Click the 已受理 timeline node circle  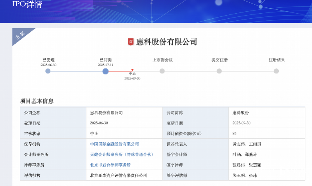(48, 71)
